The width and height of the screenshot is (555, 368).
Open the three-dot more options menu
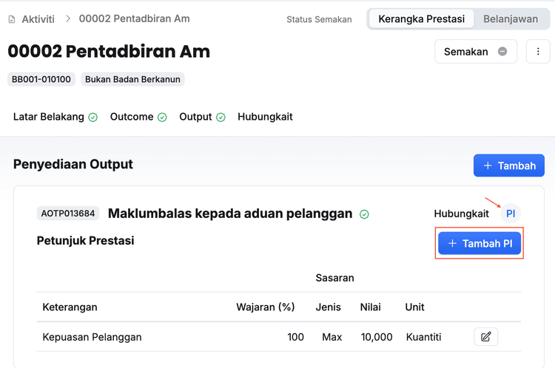tap(538, 52)
